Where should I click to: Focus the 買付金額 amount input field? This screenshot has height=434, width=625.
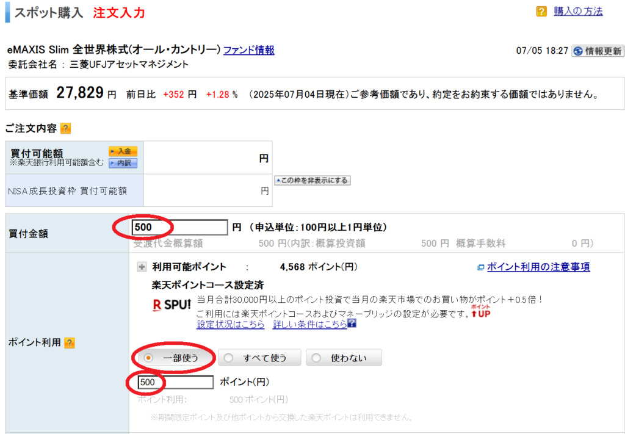pos(180,227)
